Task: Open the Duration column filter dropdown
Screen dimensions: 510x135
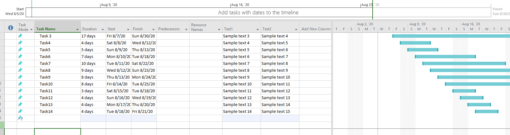Action: coord(103,30)
